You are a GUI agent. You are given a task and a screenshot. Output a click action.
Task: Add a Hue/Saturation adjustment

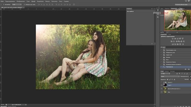(171, 42)
